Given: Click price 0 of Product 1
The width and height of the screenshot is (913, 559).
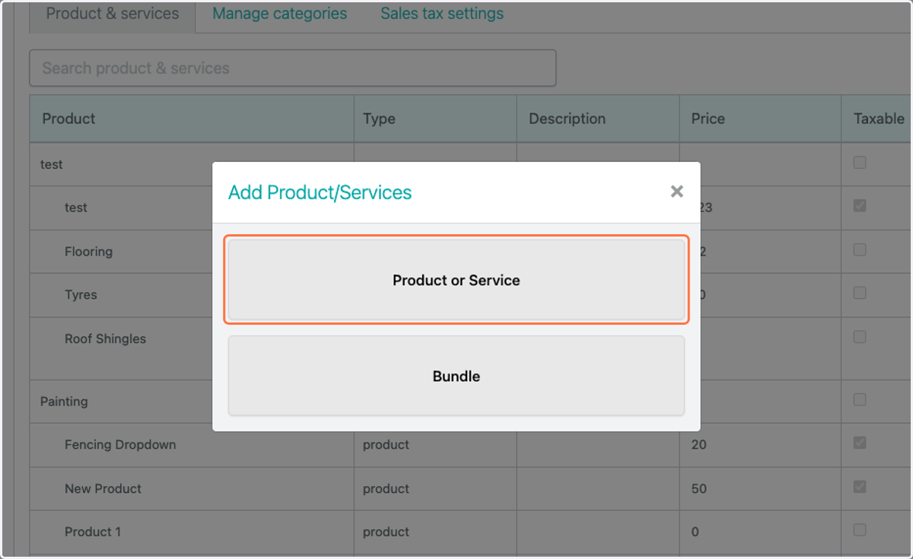Looking at the screenshot, I should 695,532.
